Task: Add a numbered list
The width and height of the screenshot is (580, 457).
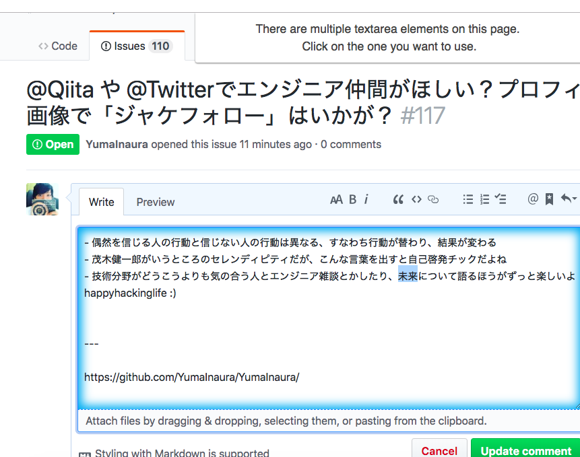Action: tap(484, 199)
